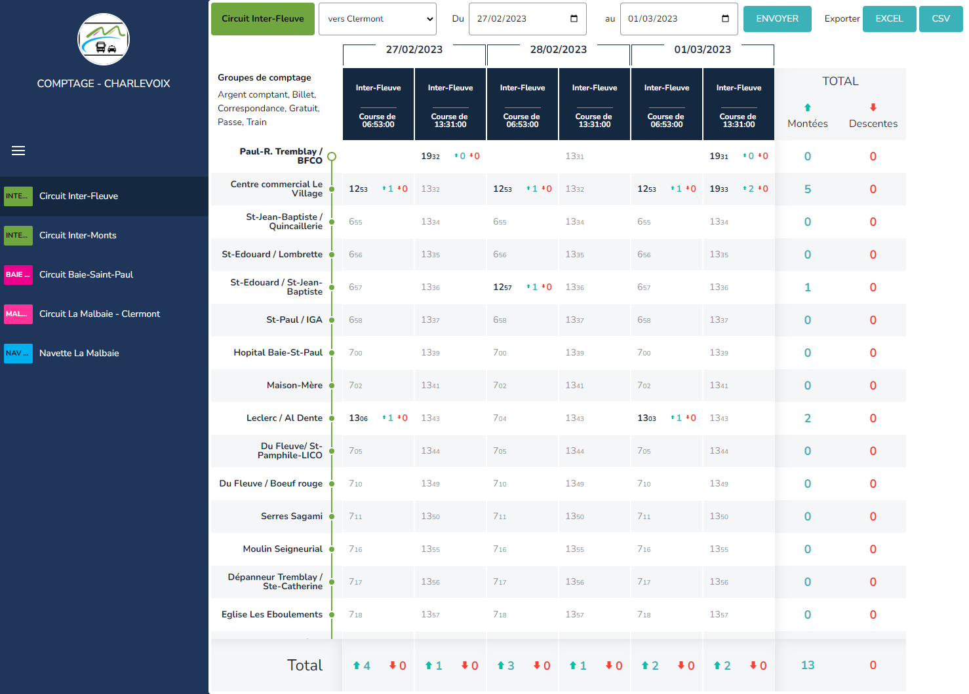
Task: Click the grand total 13 Montées
Action: (x=808, y=665)
